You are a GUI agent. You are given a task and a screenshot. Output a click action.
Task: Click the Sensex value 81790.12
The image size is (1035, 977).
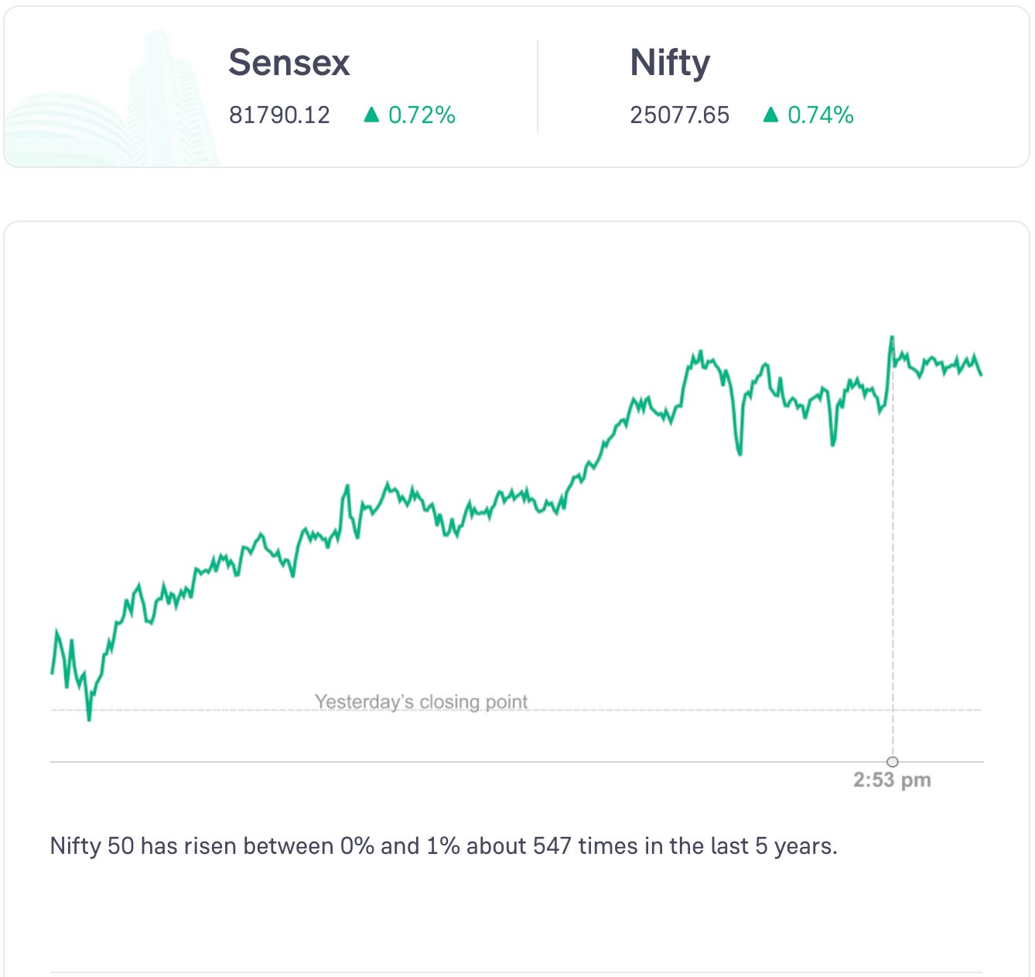pos(279,115)
